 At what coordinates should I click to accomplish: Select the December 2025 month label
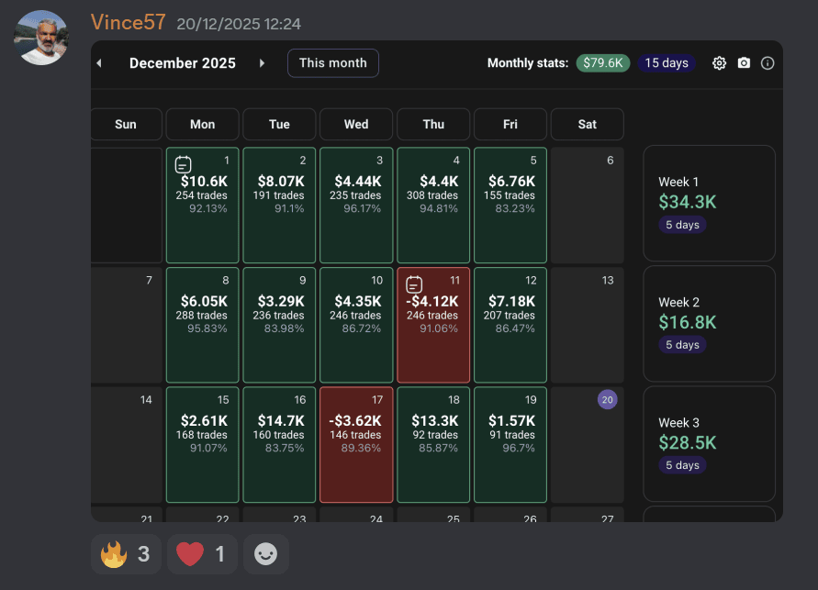(x=182, y=63)
